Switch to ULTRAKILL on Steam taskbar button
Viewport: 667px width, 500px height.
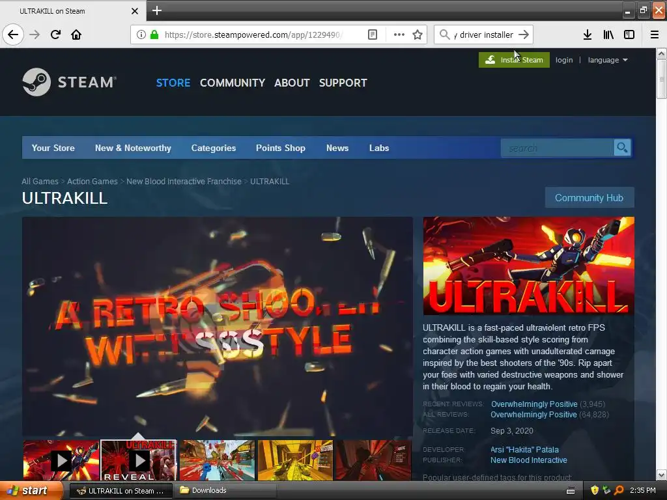pyautogui.click(x=121, y=491)
